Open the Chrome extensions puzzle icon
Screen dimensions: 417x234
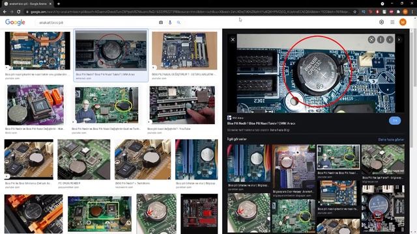398,12
